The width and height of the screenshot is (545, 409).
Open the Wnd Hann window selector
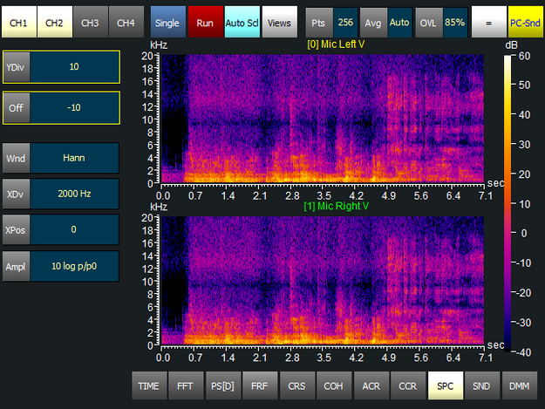click(x=74, y=159)
